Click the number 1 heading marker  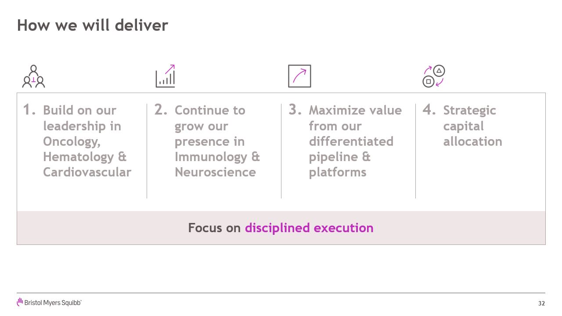[29, 110]
